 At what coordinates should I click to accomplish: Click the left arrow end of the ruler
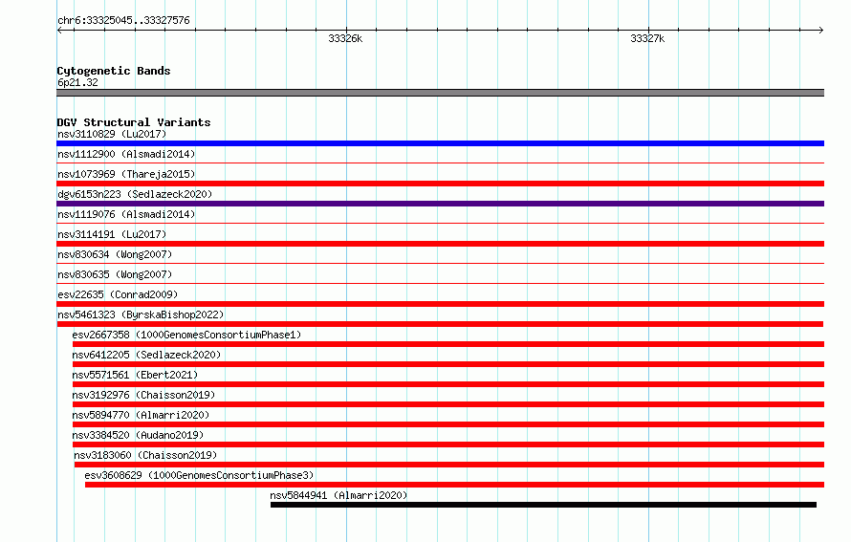coord(59,31)
